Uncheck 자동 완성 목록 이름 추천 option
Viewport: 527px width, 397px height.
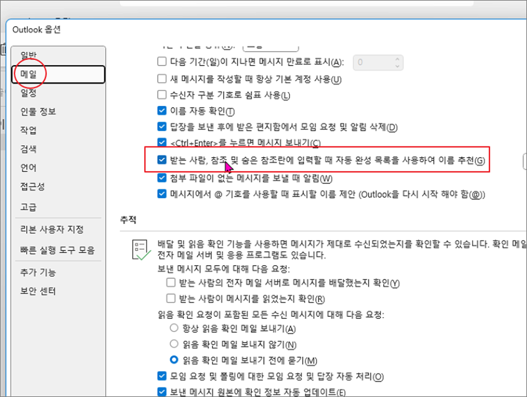[162, 160]
